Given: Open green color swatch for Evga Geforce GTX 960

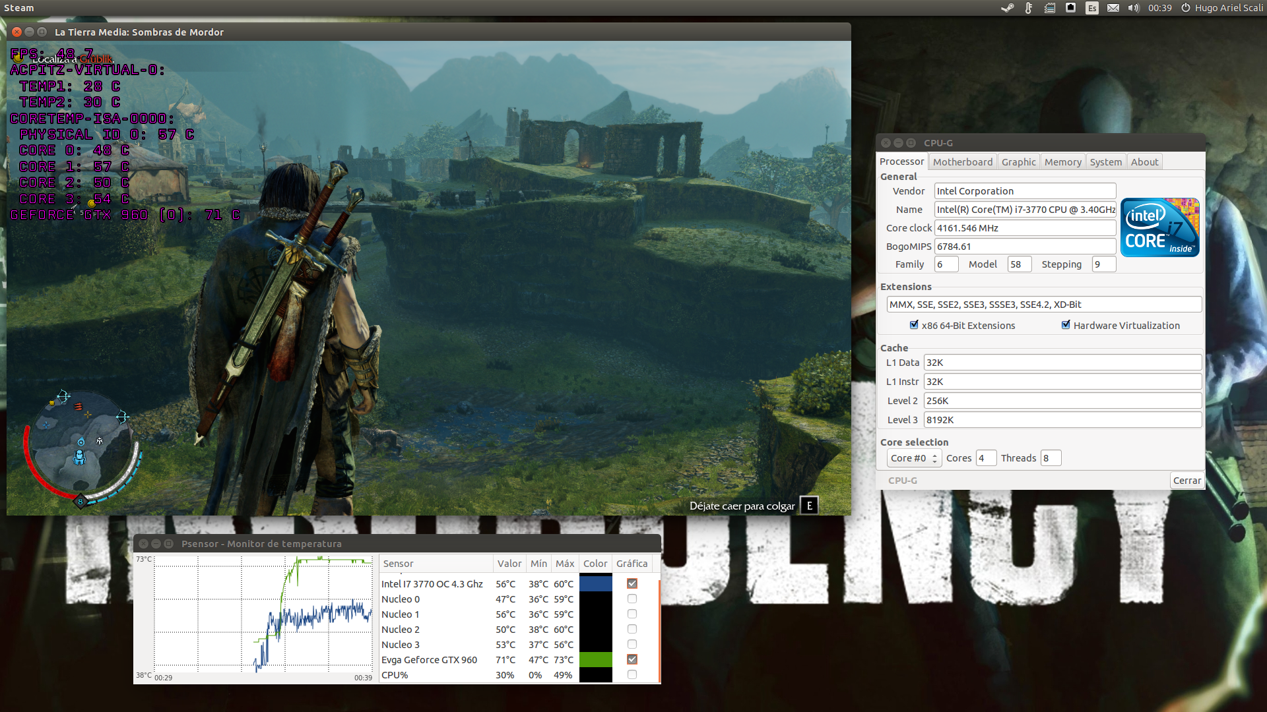Looking at the screenshot, I should click(596, 659).
